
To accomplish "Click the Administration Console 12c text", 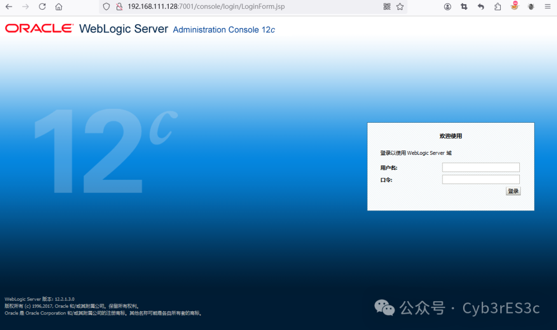I will [x=224, y=30].
